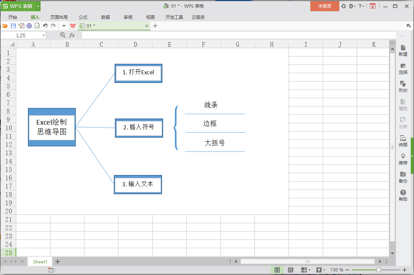Undo the last action
The image size is (414, 275).
pos(45,26)
